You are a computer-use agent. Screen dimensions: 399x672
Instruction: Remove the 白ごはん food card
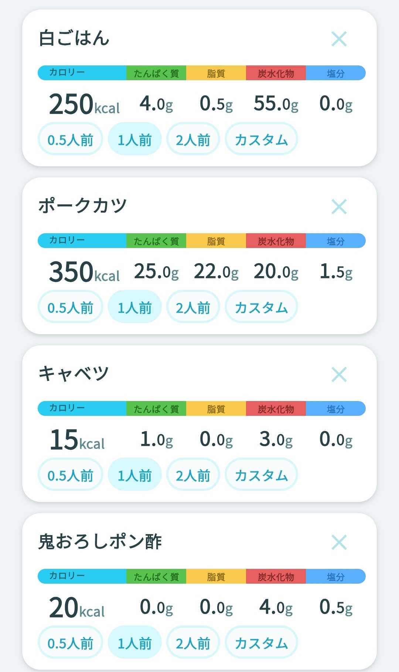click(339, 39)
